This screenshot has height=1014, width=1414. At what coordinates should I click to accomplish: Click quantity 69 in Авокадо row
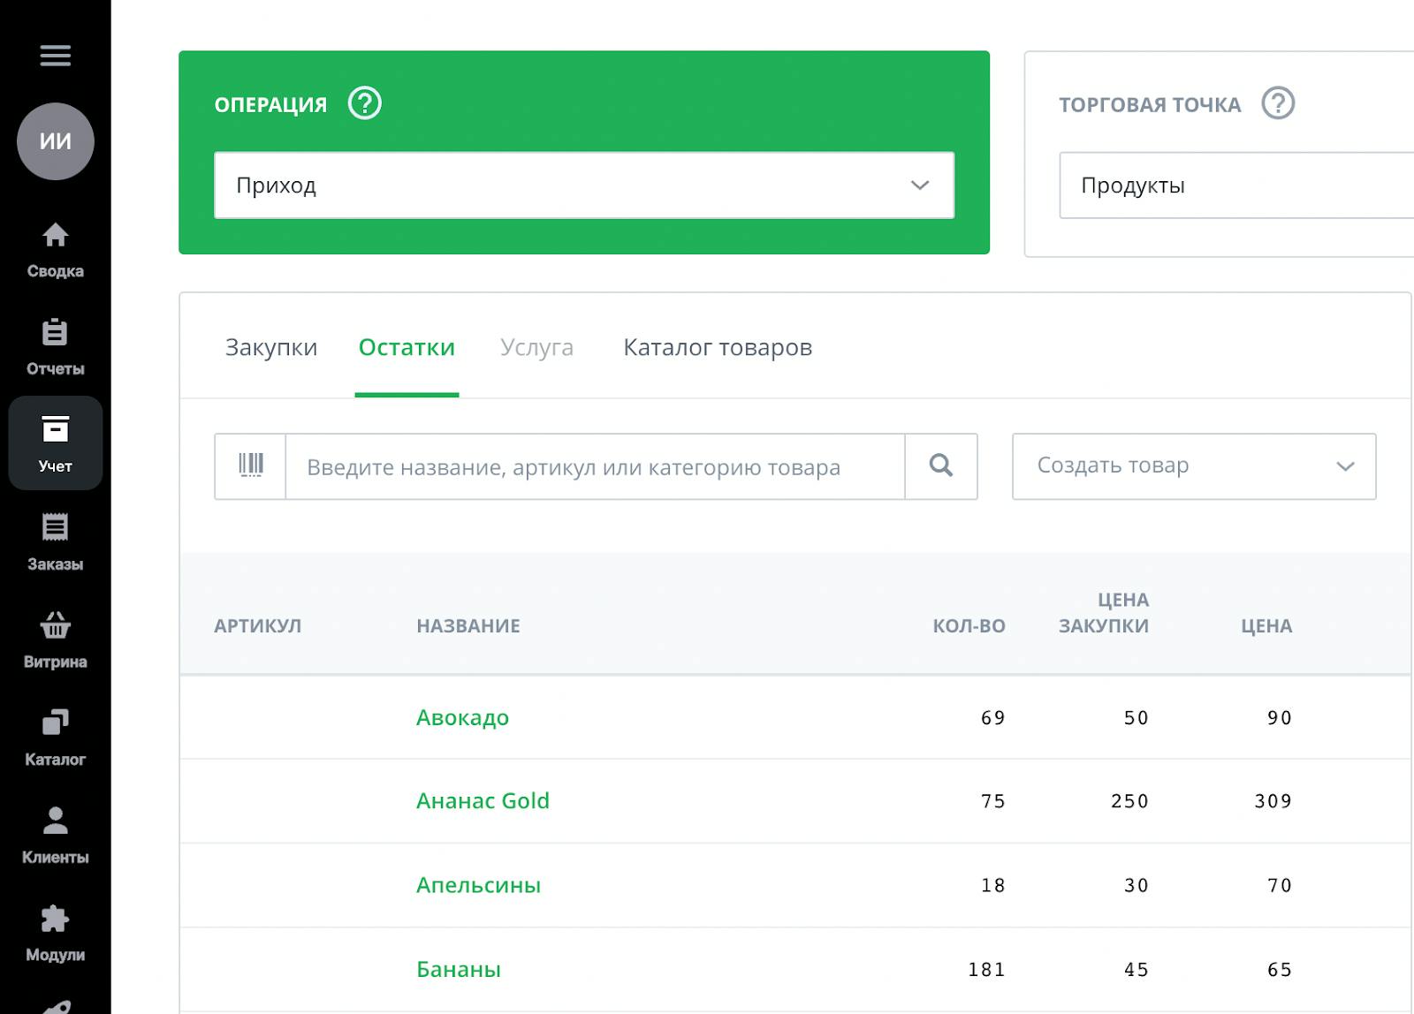tap(993, 718)
